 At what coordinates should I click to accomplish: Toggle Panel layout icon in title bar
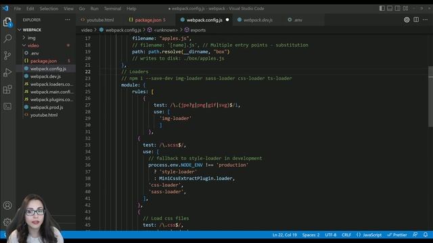(x=390, y=8)
